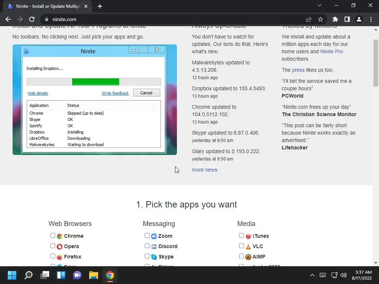Check the Chrome checkbox
The width and height of the screenshot is (379, 284).
(53, 236)
